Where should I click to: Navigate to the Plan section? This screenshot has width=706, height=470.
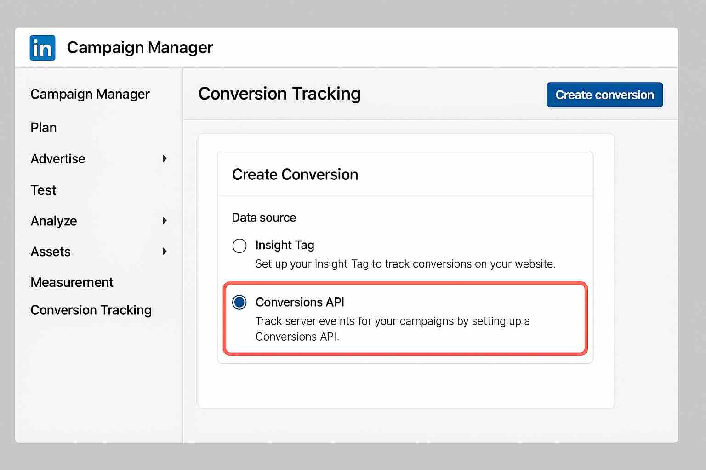click(x=43, y=127)
